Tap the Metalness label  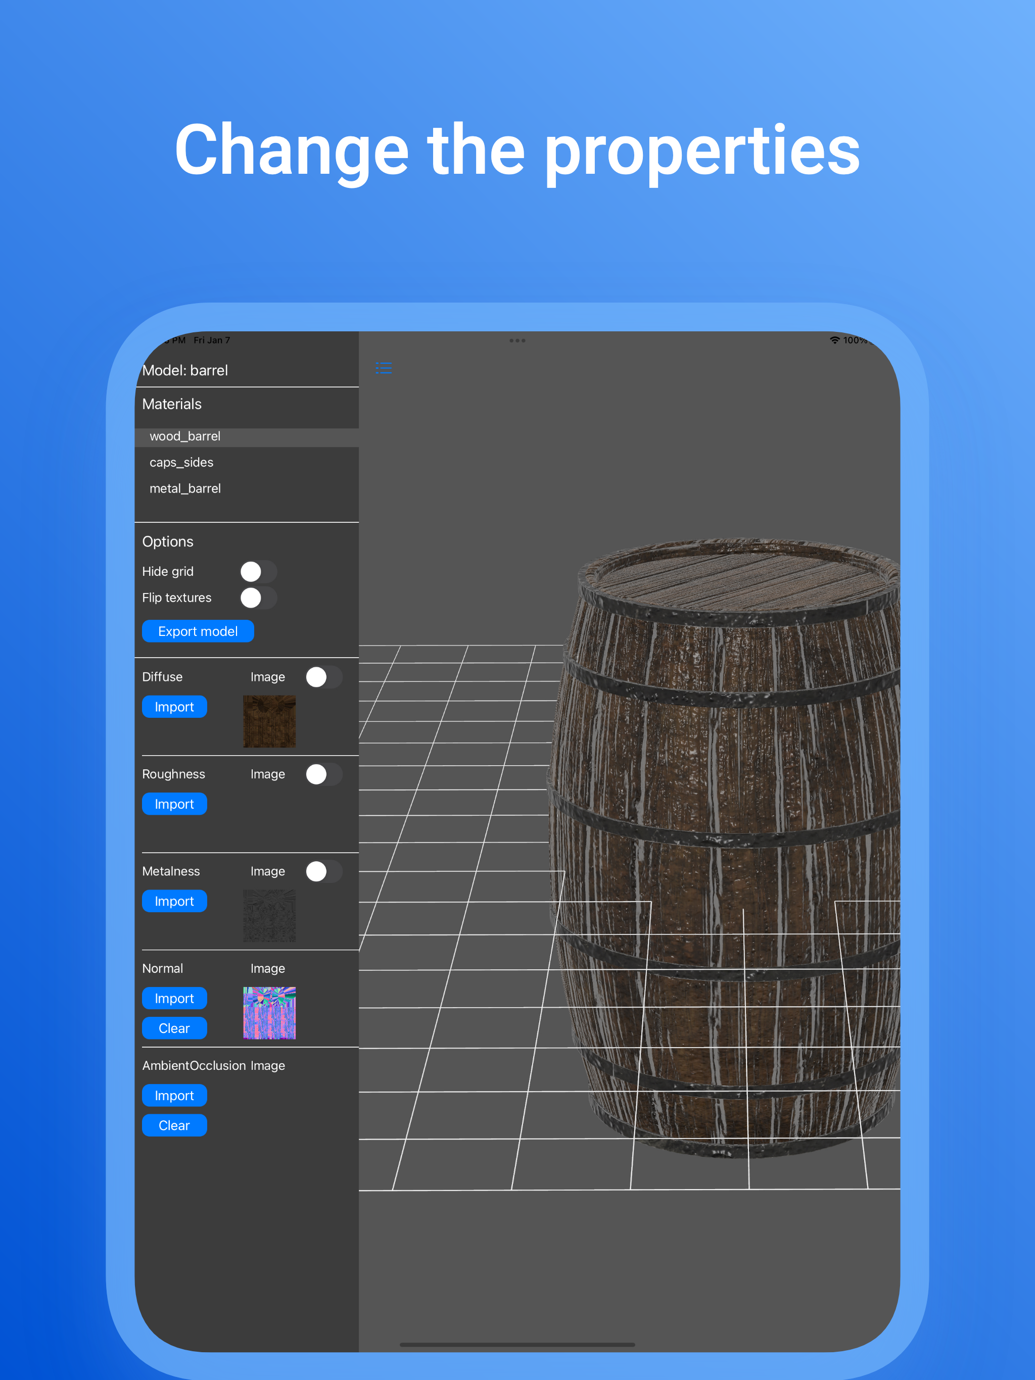(171, 871)
